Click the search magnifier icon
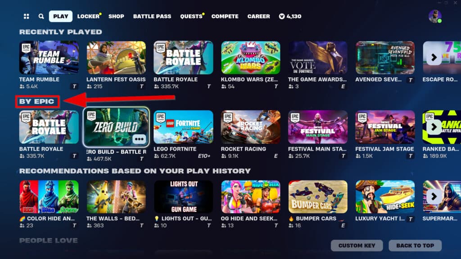The height and width of the screenshot is (259, 461). coord(41,17)
